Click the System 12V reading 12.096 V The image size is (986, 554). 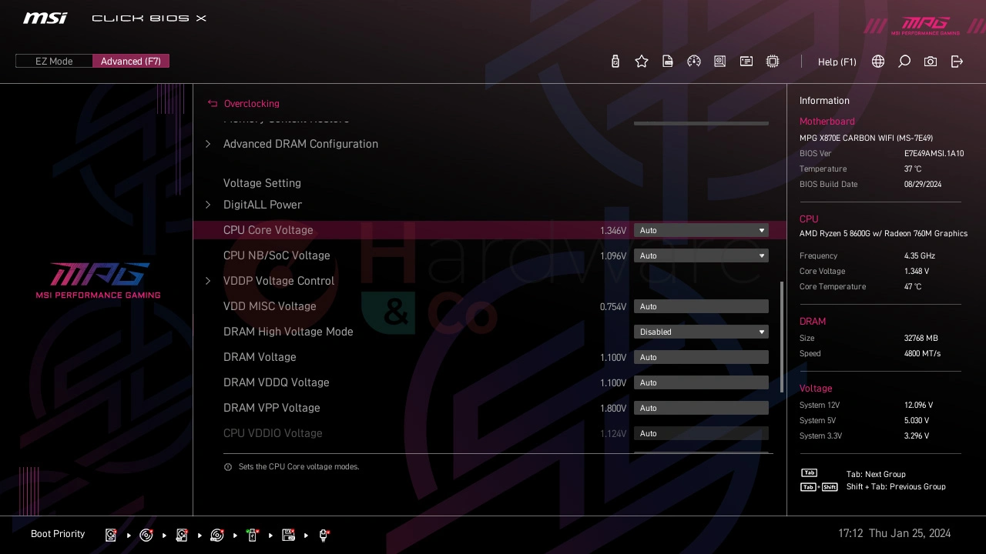click(x=918, y=405)
